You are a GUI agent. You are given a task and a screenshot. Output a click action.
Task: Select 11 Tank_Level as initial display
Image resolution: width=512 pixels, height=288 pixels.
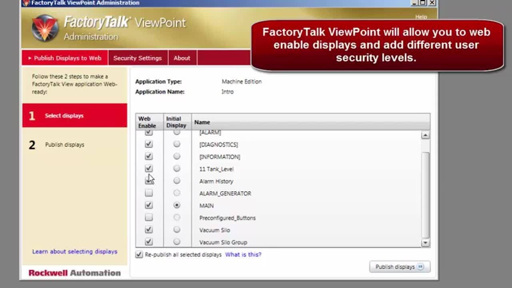[177, 168]
